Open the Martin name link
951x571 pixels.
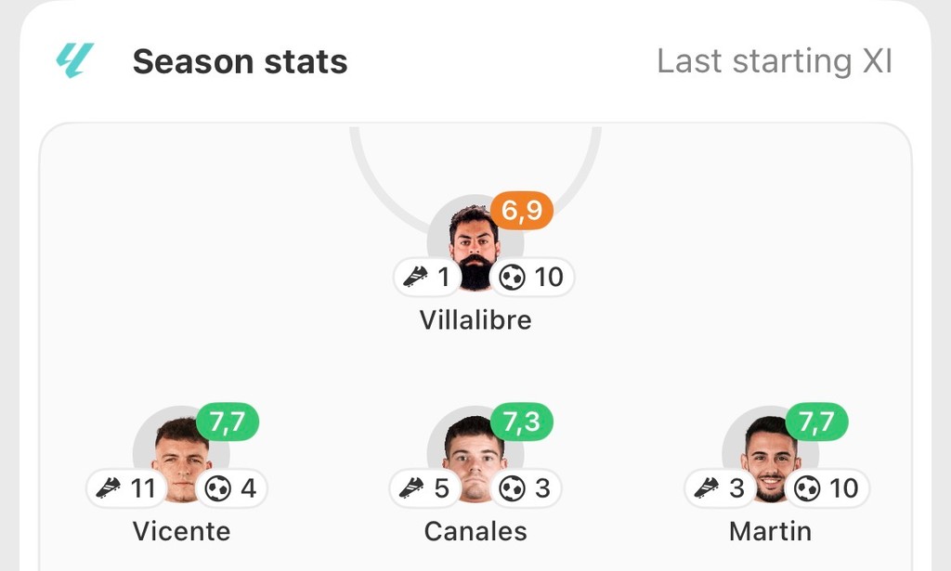(770, 532)
